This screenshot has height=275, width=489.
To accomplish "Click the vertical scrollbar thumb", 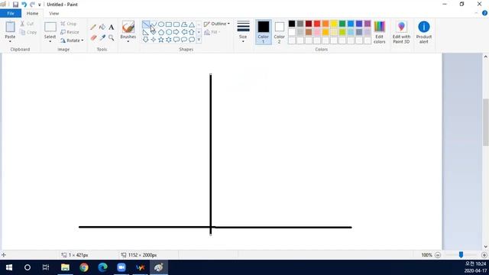I will point(486,122).
